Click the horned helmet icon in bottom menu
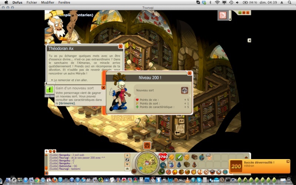 click(212, 172)
